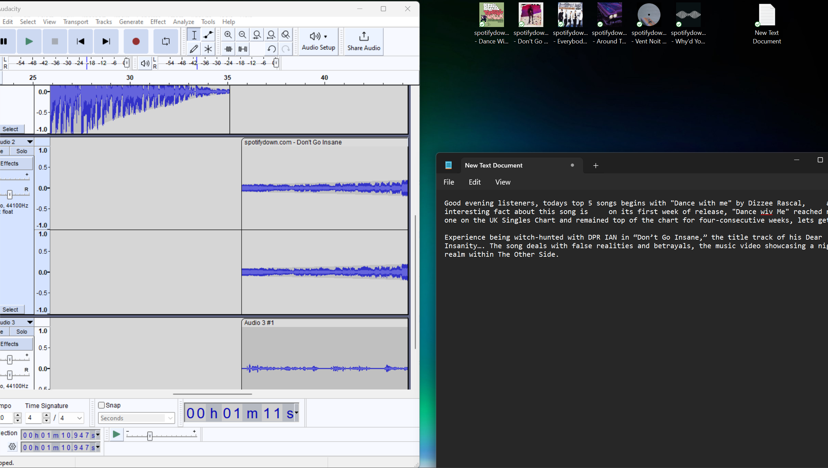Open the Audio Setup button
828x468 pixels.
tap(318, 41)
